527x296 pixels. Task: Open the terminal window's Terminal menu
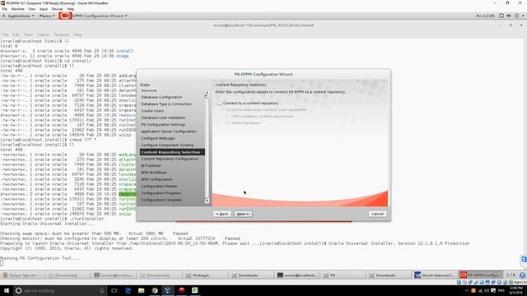(x=61, y=35)
